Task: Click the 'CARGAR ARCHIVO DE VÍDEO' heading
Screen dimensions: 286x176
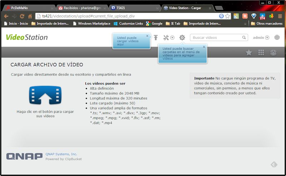Action: (47, 64)
